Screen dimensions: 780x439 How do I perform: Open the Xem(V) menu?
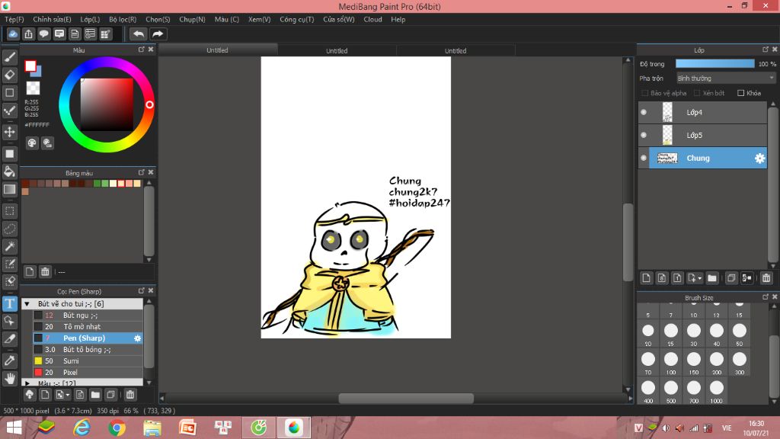point(259,19)
